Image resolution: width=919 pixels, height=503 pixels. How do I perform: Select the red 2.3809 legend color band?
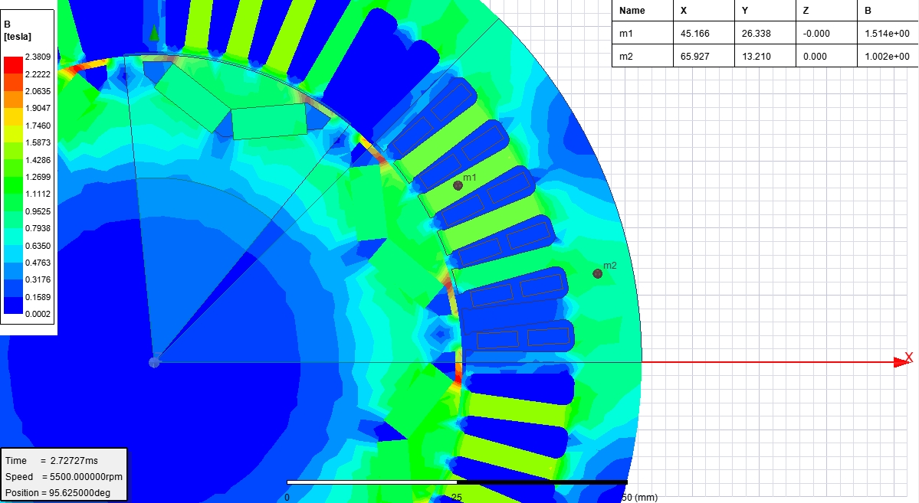[14, 66]
